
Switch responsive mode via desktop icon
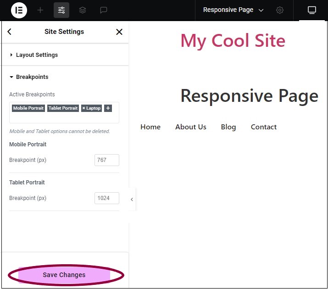point(312,10)
